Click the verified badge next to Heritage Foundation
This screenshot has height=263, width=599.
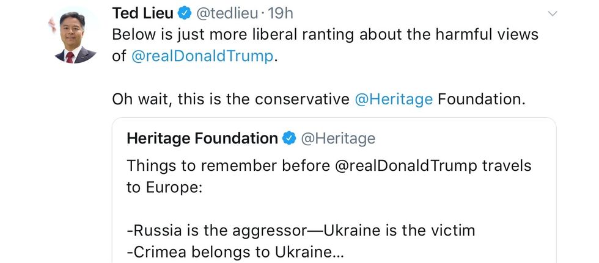point(289,139)
